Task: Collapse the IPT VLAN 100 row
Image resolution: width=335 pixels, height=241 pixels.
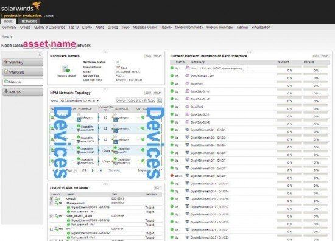Action: [51, 229]
